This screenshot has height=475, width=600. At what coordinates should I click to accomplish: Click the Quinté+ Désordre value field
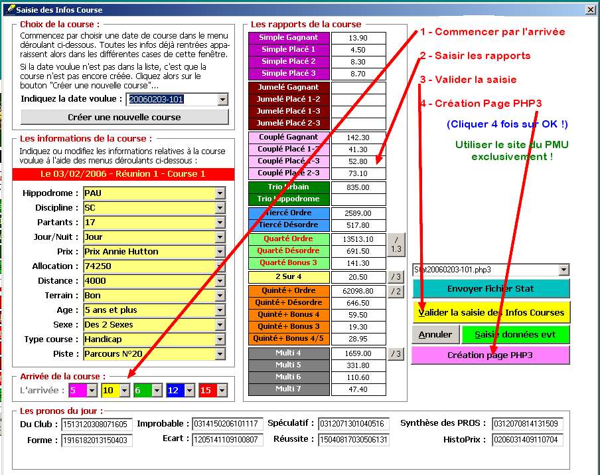pyautogui.click(x=358, y=303)
